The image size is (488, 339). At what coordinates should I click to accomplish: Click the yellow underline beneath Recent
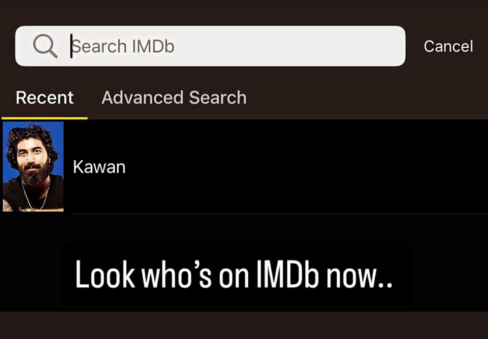[45, 118]
